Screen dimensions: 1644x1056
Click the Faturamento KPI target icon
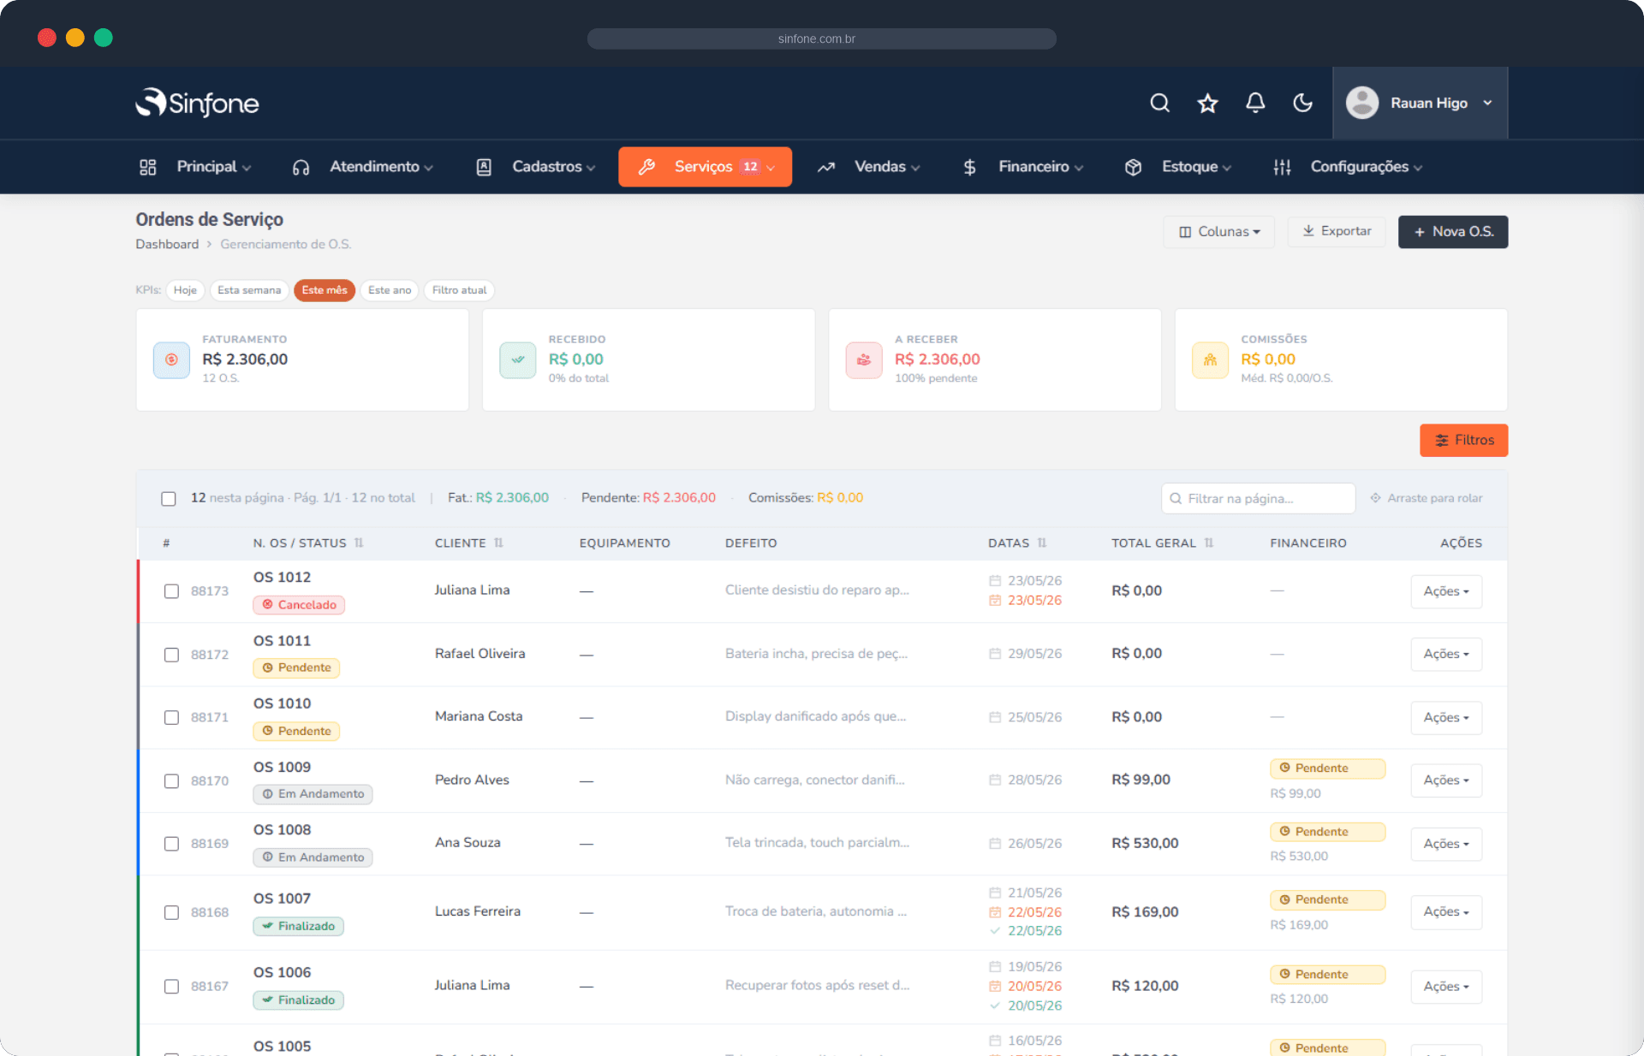click(x=171, y=359)
